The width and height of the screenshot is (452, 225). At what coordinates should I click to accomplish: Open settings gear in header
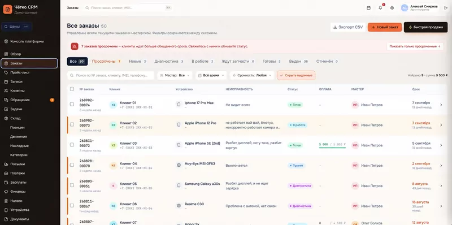coord(392,8)
